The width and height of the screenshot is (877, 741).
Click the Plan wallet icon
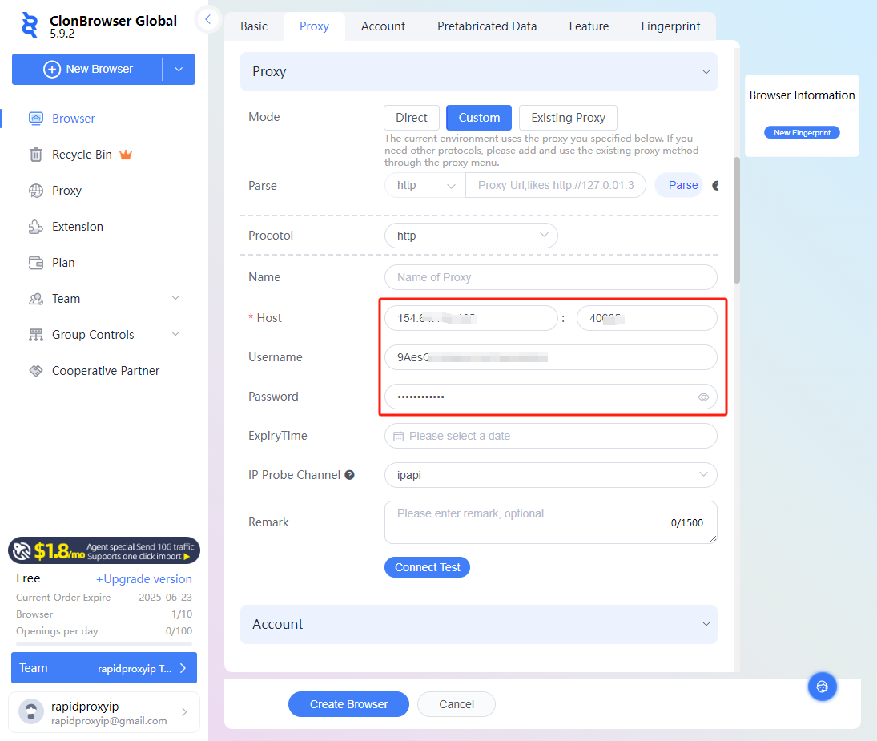[x=36, y=263]
